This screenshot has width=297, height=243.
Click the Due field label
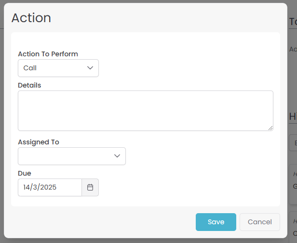[25, 173]
